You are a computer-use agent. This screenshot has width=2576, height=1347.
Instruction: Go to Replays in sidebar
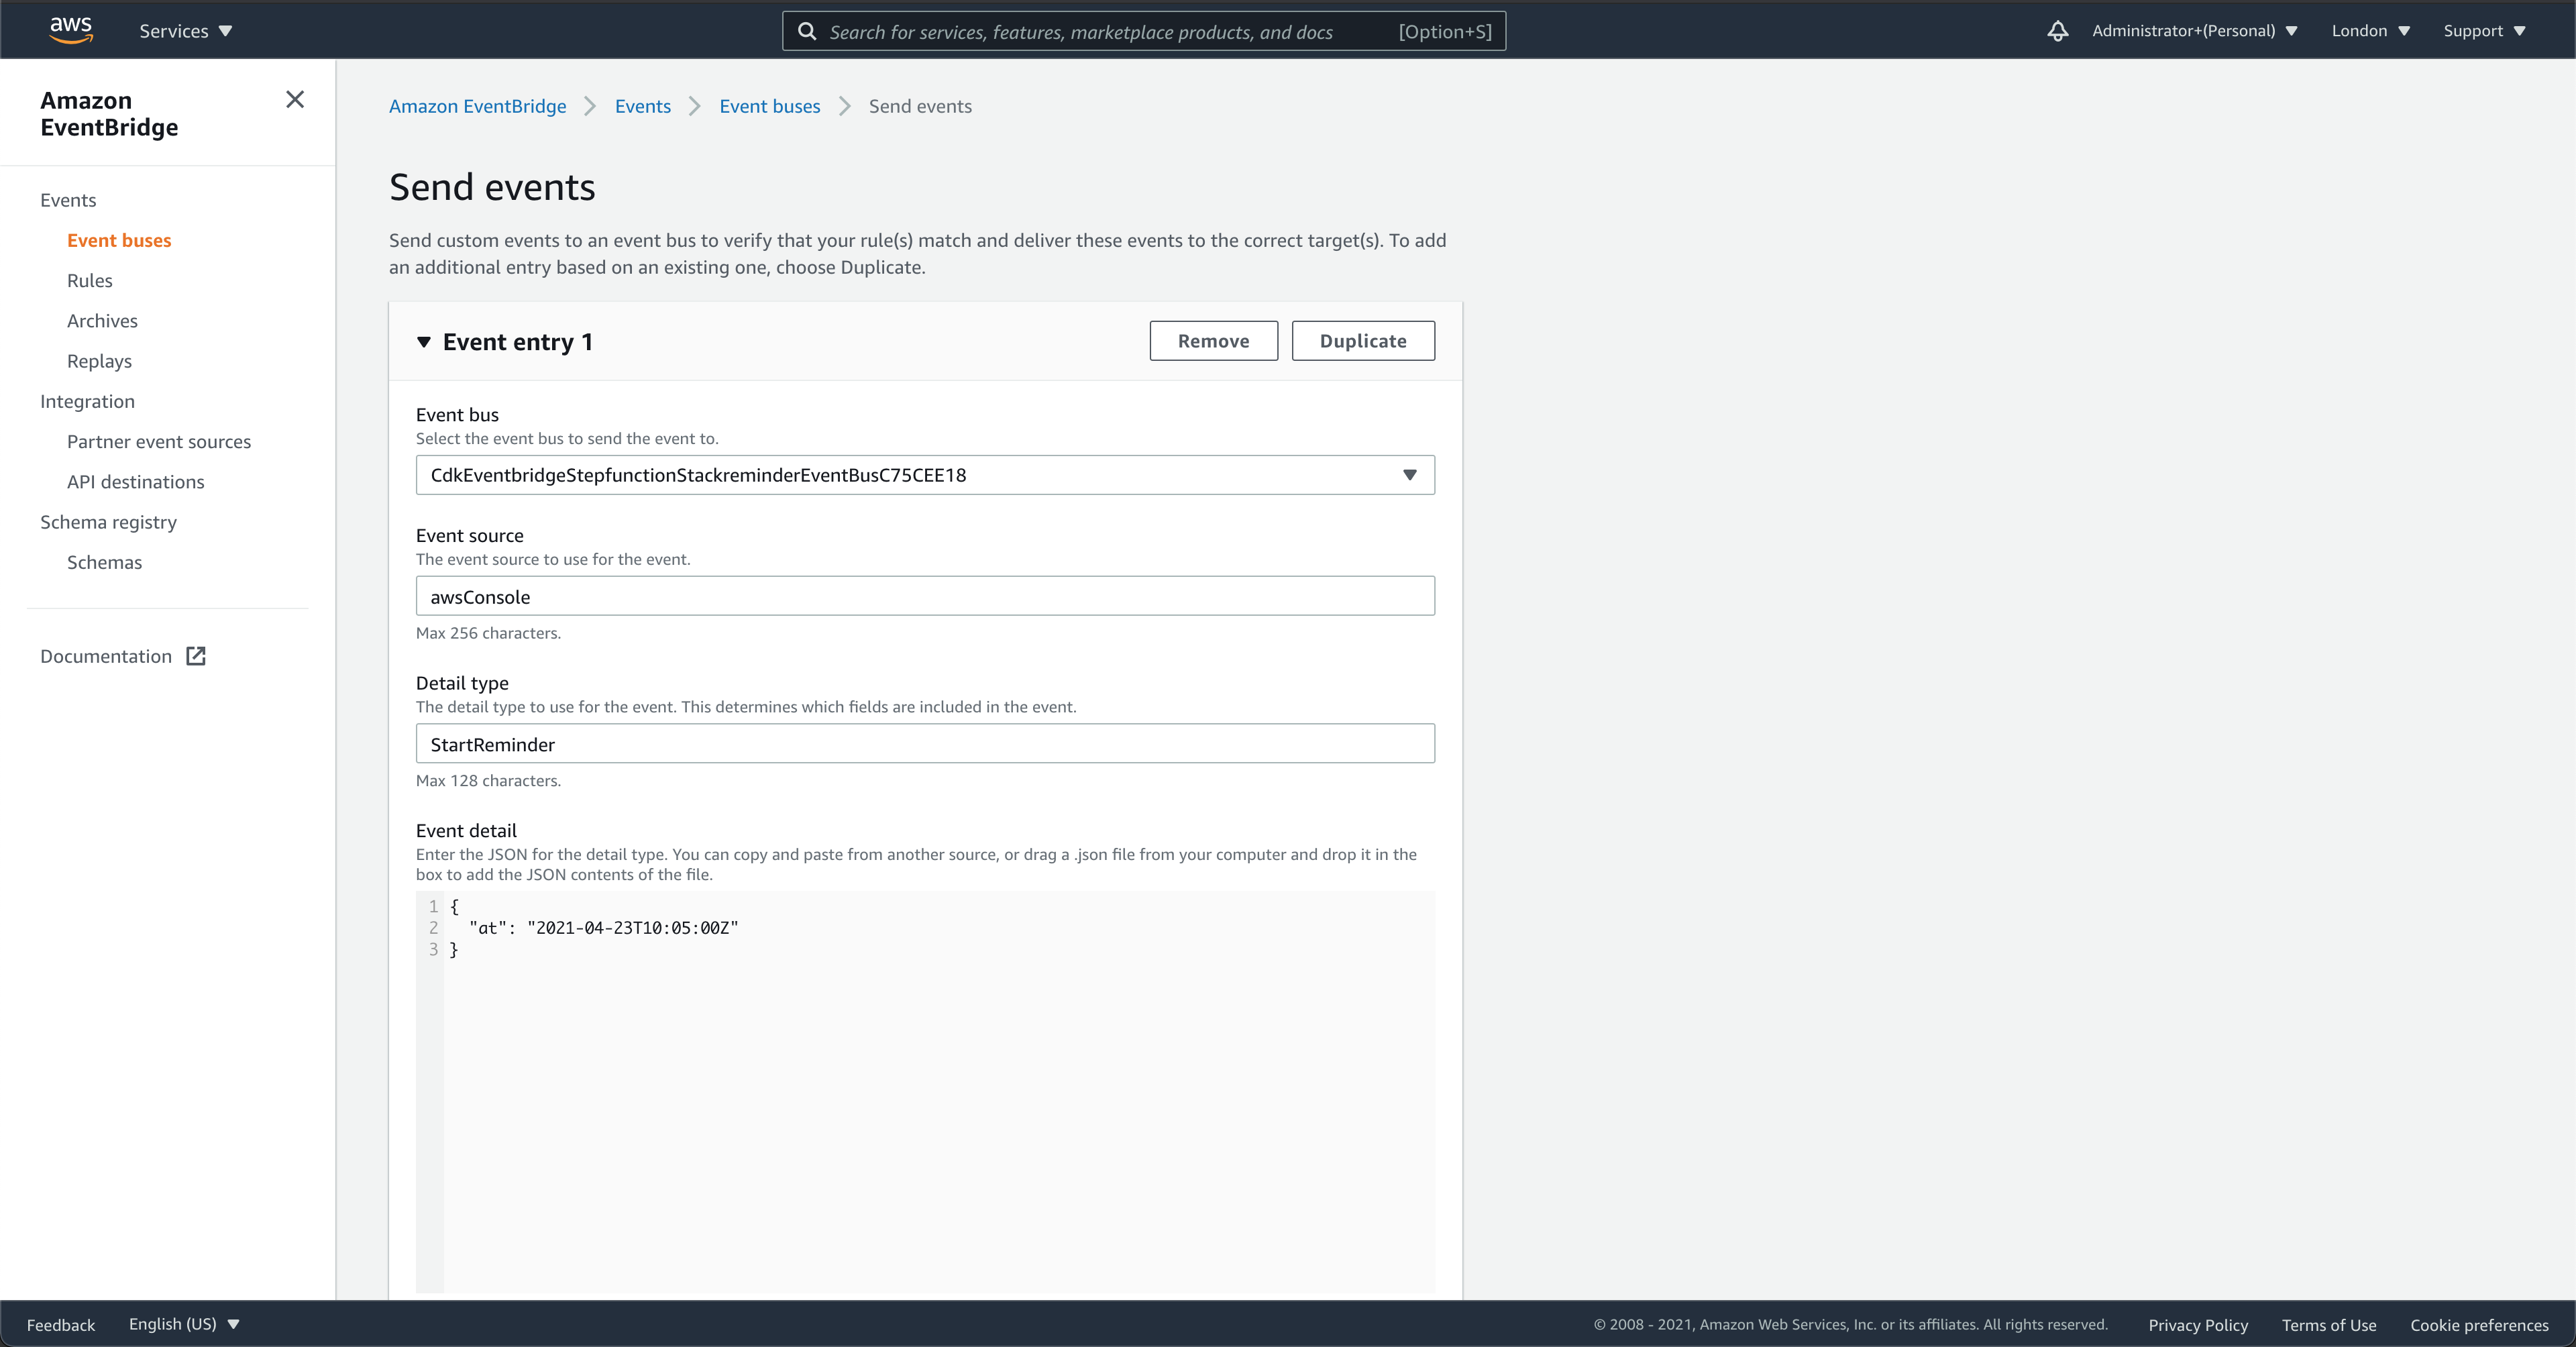99,361
